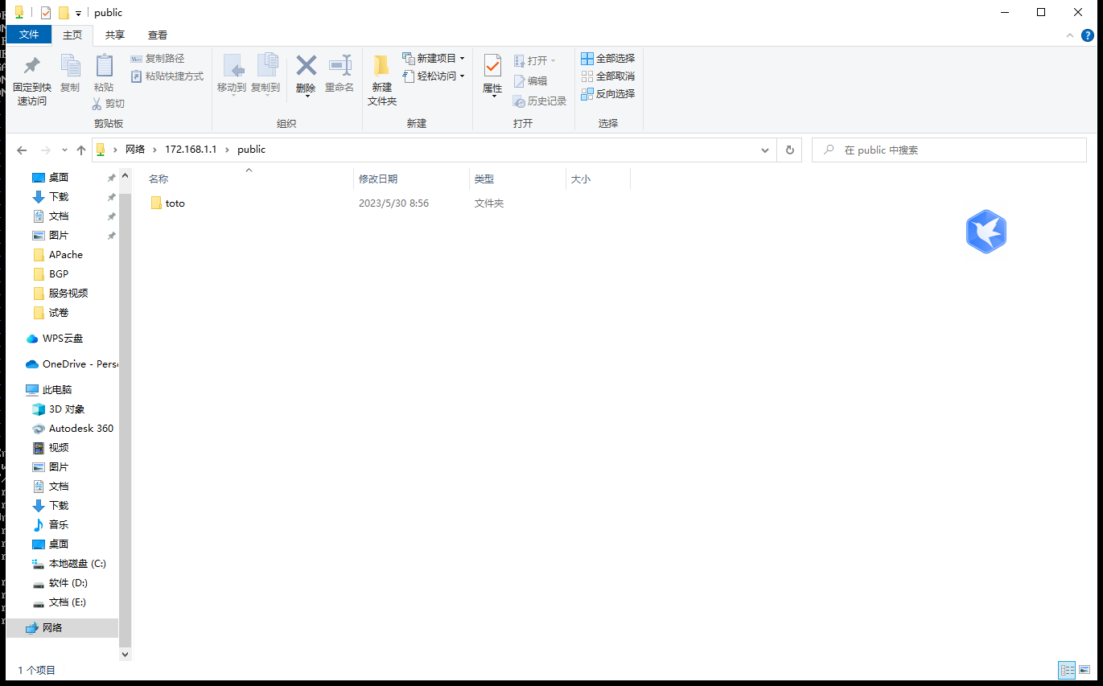Expand address bar history dropdown
The height and width of the screenshot is (686, 1103).
pos(764,150)
